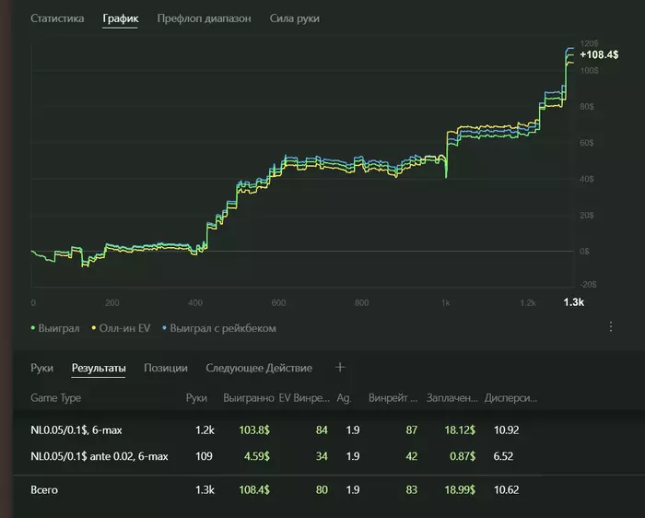Click the 84 EV winrate value
This screenshot has width=645, height=518.
point(322,430)
